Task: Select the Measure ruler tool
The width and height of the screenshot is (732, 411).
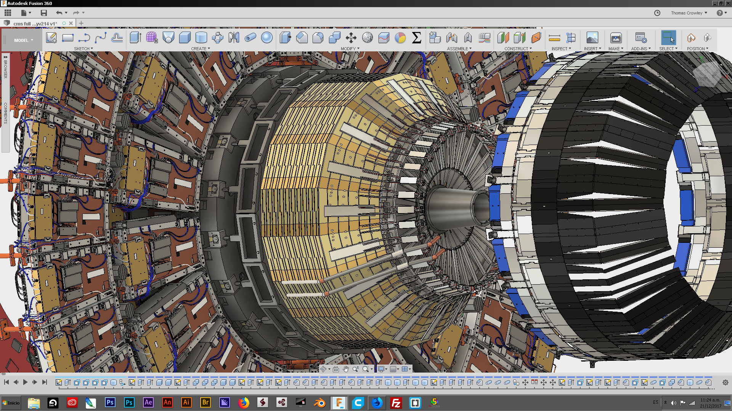Action: coord(554,38)
